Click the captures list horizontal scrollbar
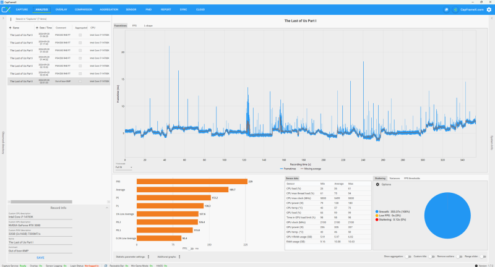 pos(41,201)
